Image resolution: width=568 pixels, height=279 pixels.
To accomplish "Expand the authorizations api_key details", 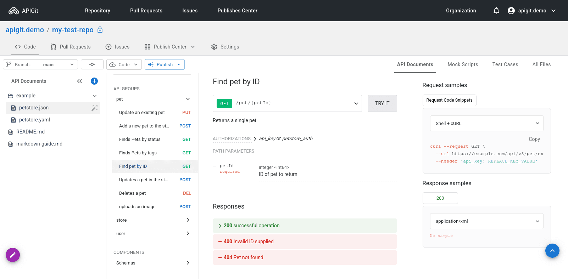I will (x=255, y=139).
